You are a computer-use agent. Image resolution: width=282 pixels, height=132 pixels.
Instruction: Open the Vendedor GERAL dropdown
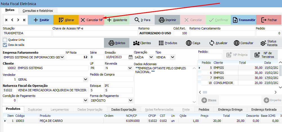click(x=86, y=79)
